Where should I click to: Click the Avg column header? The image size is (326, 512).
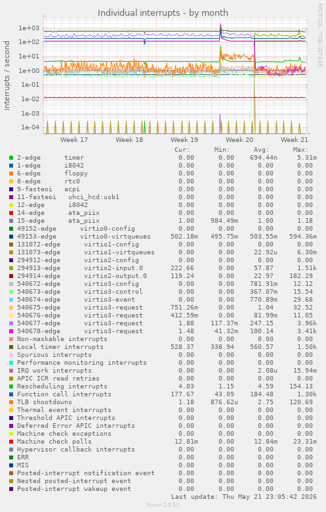click(262, 150)
